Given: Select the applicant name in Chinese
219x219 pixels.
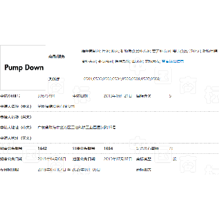Looking at the screenshot, I should pyautogui.click(x=56, y=107).
